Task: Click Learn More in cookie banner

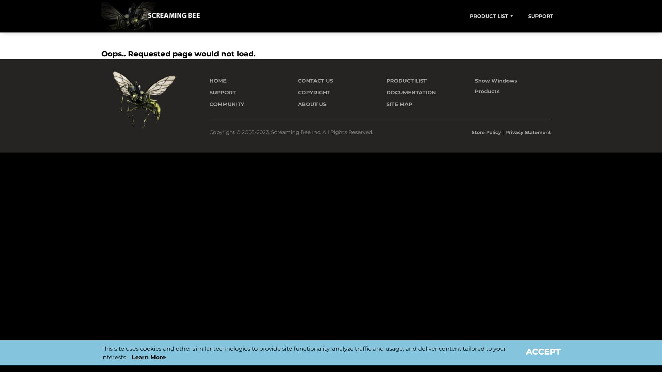Action: click(148, 358)
